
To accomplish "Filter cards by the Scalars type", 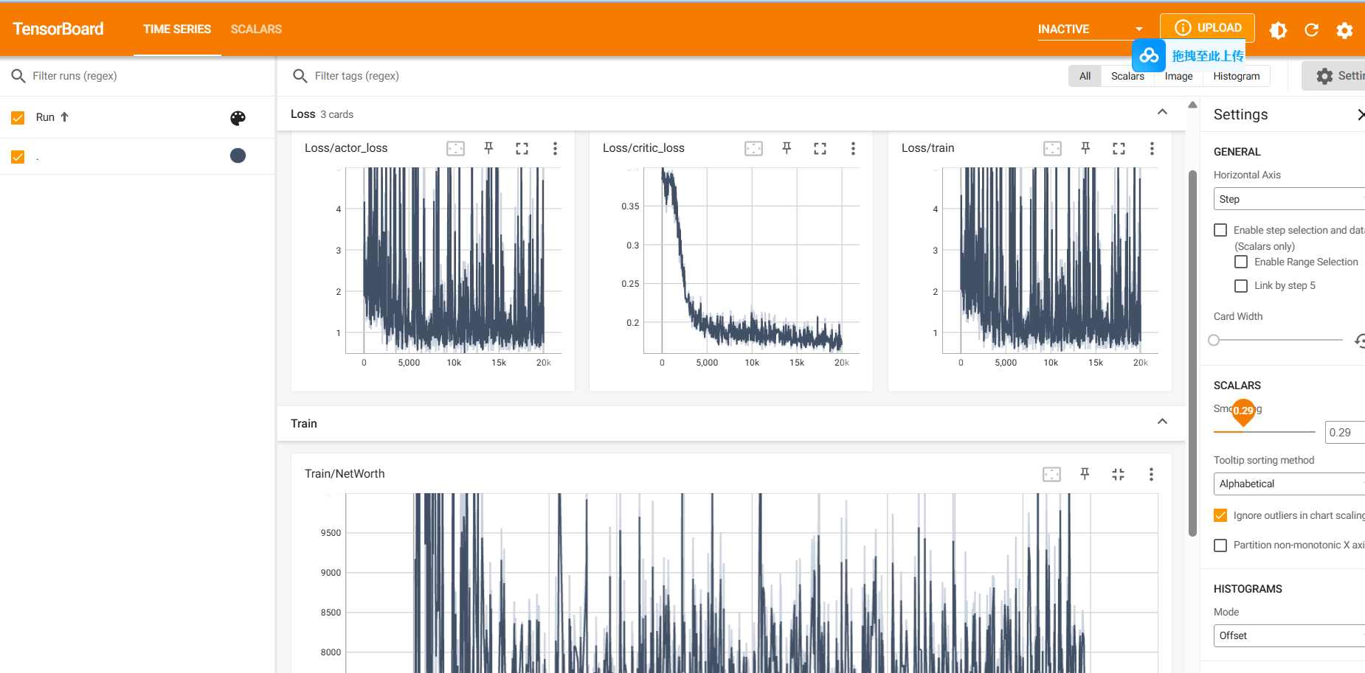I will [1127, 76].
